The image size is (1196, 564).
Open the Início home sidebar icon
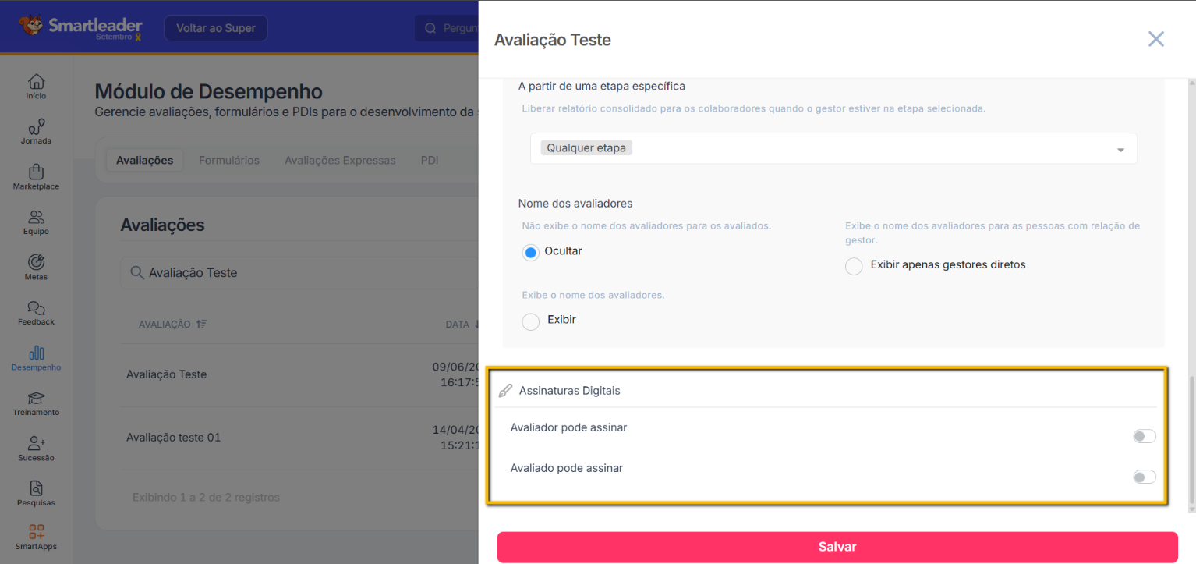coord(36,82)
